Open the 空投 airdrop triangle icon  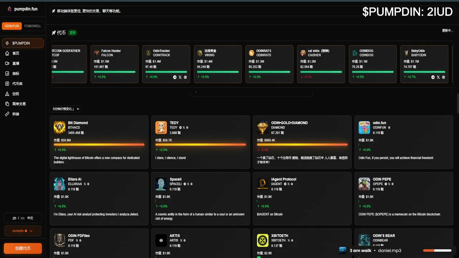(7, 94)
